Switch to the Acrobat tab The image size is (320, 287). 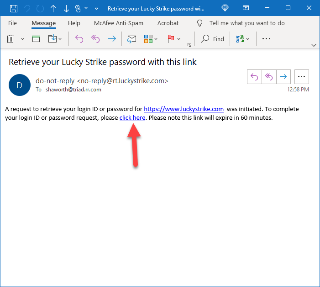[x=168, y=23]
